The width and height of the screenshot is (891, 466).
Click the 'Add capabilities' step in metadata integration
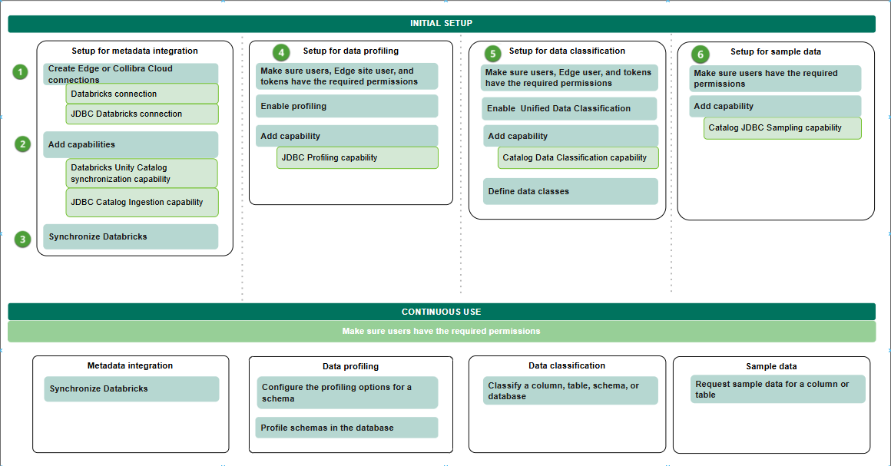(131, 144)
